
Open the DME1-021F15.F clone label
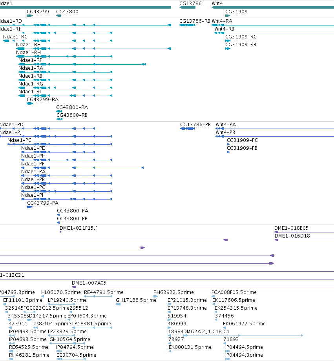coord(78,228)
